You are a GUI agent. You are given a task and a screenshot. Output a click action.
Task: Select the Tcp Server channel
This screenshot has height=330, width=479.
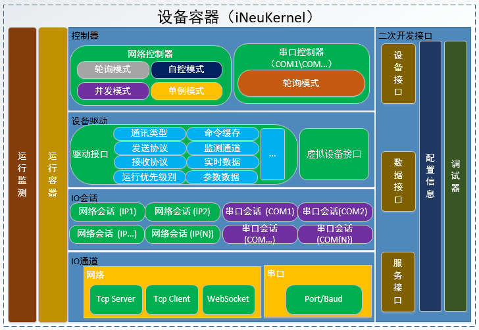tap(115, 299)
